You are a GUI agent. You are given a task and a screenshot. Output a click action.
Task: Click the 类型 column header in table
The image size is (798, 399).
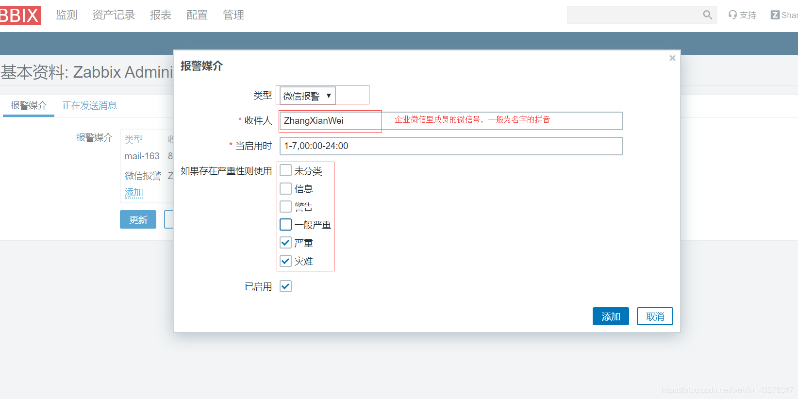coord(133,139)
